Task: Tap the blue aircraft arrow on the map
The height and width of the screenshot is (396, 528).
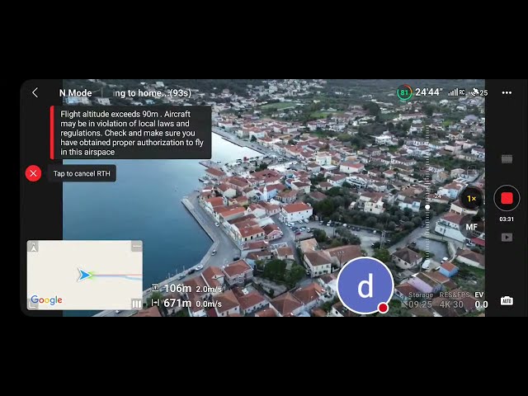Action: (84, 275)
